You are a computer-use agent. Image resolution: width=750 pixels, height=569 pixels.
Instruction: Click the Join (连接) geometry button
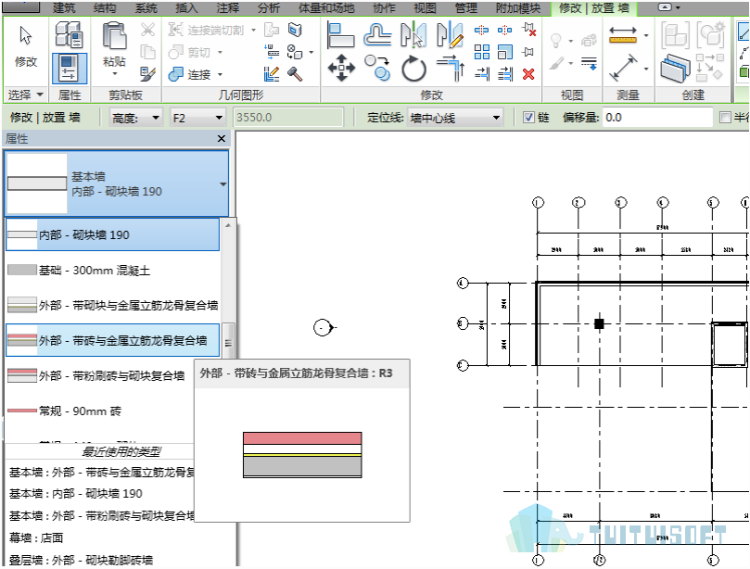point(189,74)
